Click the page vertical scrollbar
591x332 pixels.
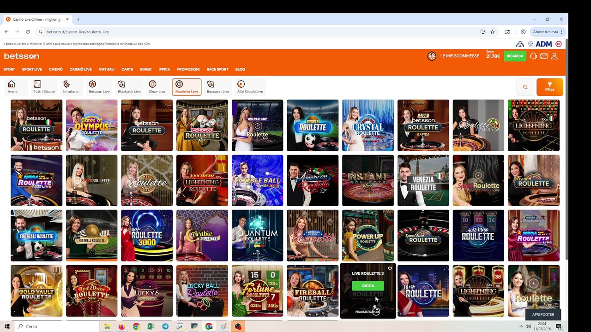point(567,150)
